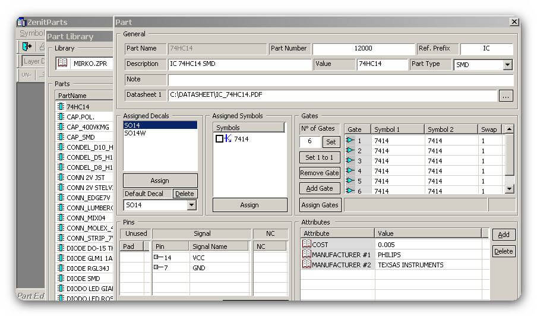Click the 7414 symbol icon

coord(228,138)
